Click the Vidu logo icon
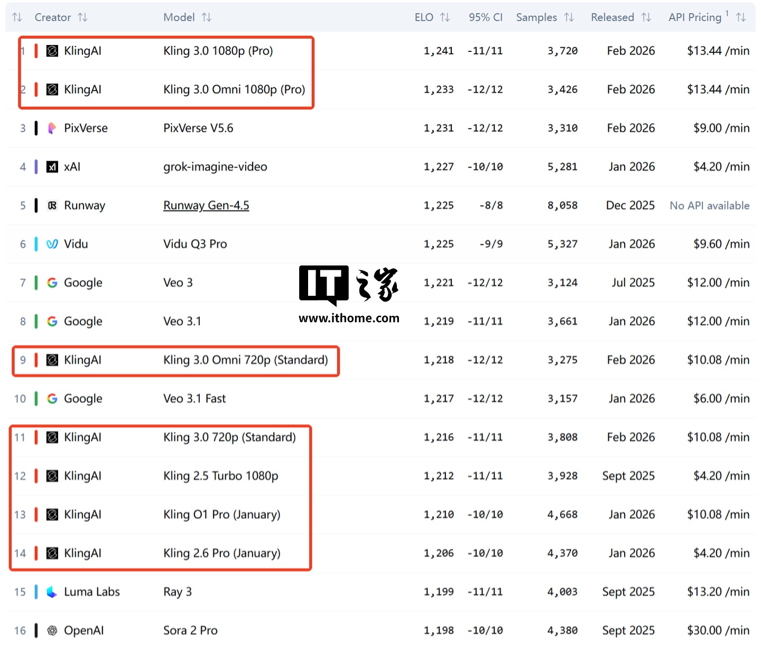 (52, 244)
